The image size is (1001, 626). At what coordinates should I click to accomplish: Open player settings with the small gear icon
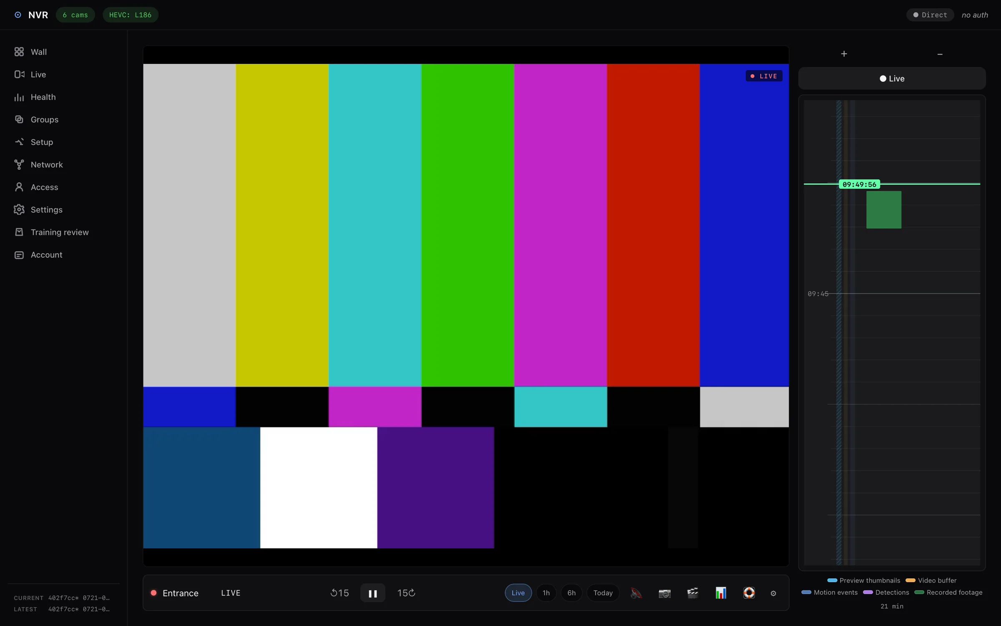tap(773, 593)
